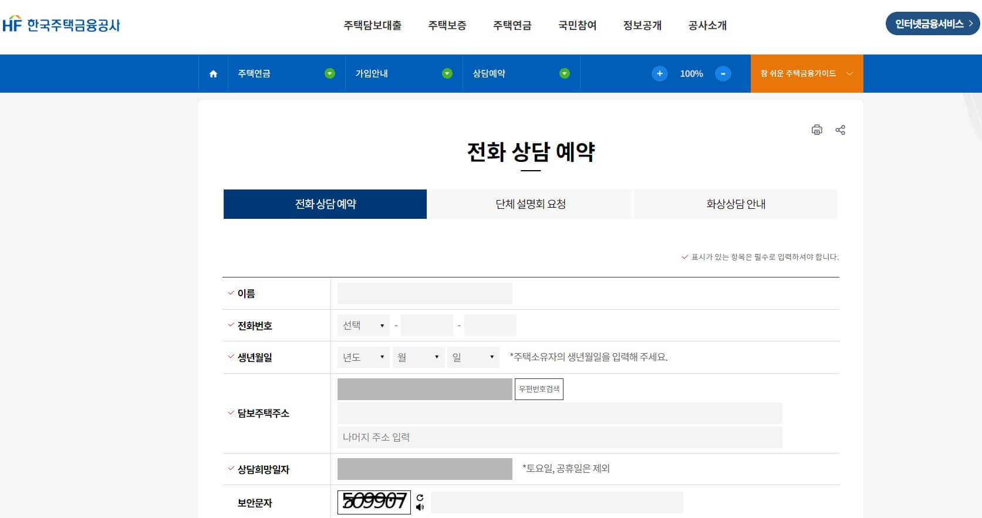Click the 주택소유자의 생년월일 hint text
Viewport: 982px width, 518px height.
point(589,357)
